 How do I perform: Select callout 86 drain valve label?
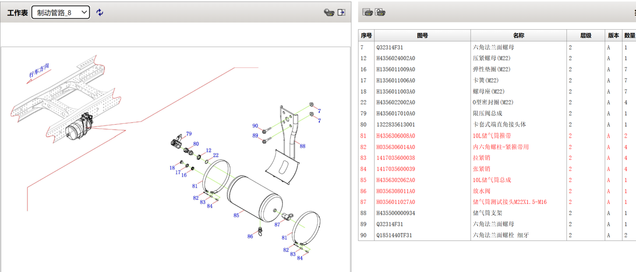point(250,236)
